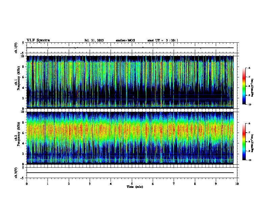Click the time axis tick label "9"
The image size is (267, 206).
point(216,184)
